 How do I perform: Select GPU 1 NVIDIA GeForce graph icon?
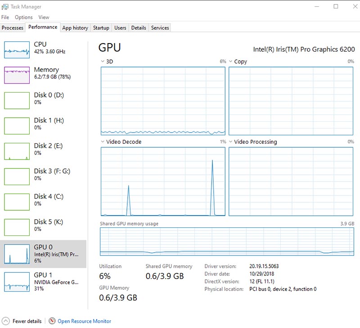(x=17, y=281)
